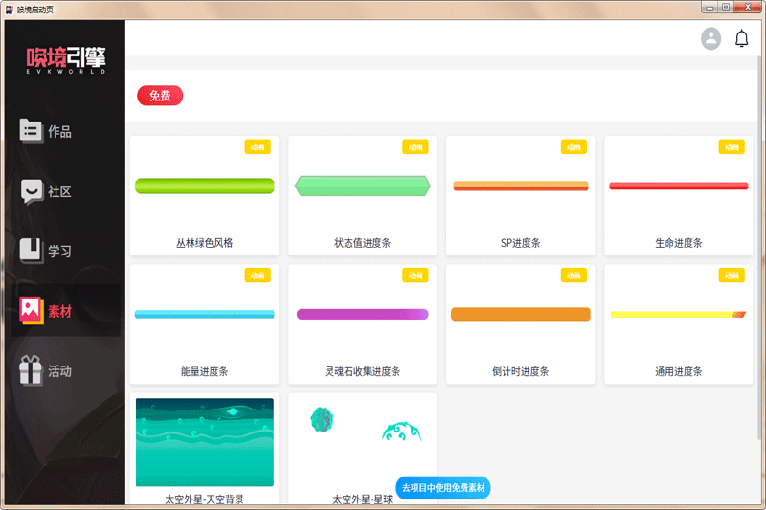Switch to the 社区 menu label
Image resolution: width=766 pixels, height=510 pixels.
(59, 191)
